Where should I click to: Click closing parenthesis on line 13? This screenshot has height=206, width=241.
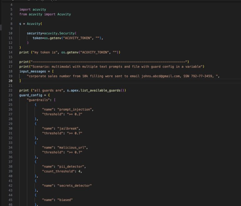(20, 47)
